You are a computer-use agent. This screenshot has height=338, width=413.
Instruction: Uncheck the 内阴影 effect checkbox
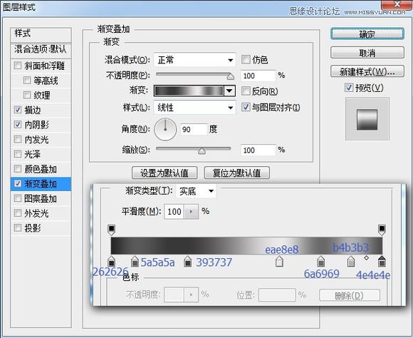[18, 124]
